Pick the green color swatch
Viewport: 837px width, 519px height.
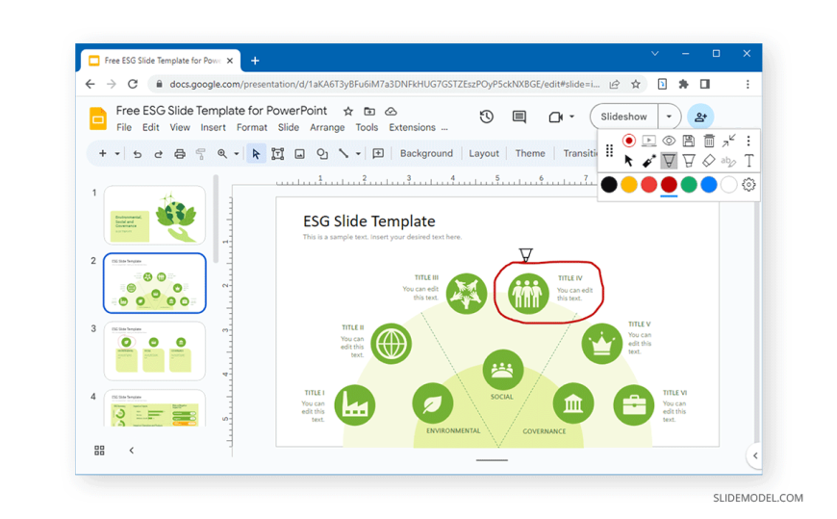[689, 185]
